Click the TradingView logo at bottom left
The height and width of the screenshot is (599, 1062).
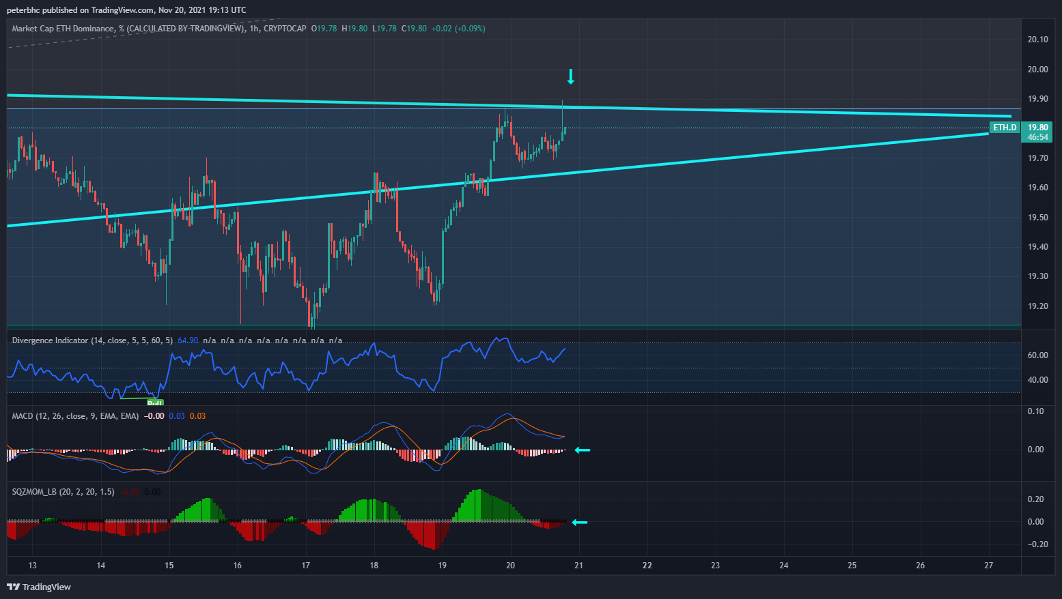tap(39, 587)
